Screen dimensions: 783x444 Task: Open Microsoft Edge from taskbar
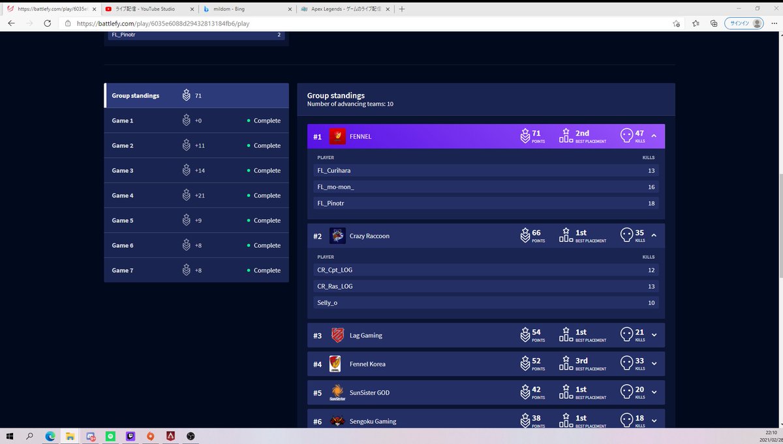[50, 436]
